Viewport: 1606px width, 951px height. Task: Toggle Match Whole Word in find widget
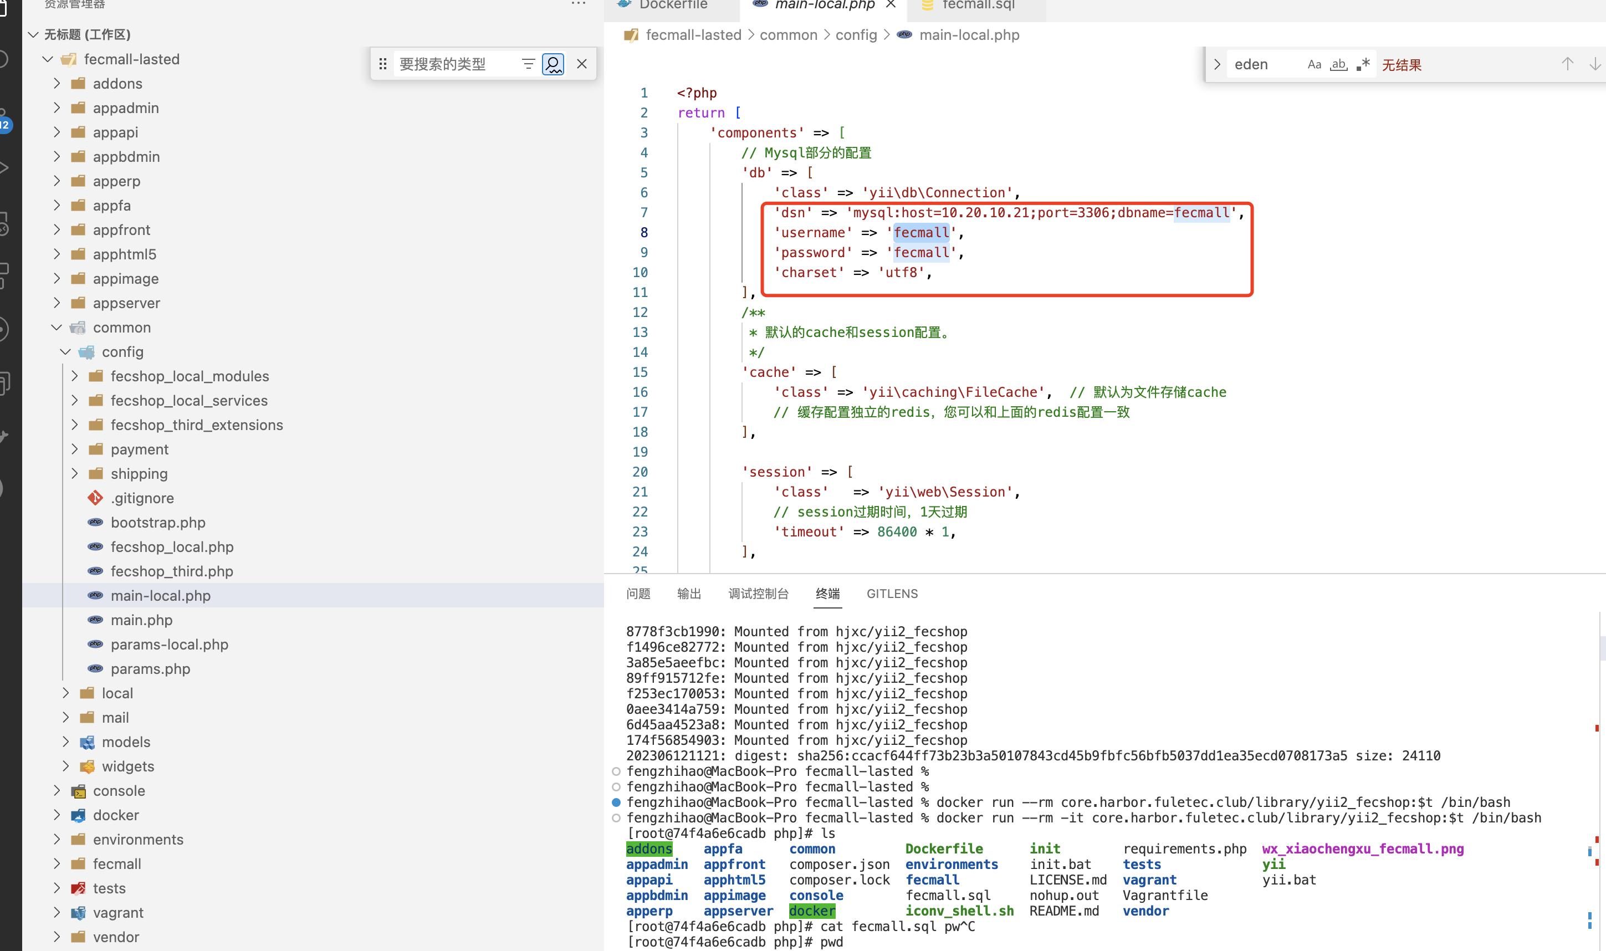tap(1338, 64)
